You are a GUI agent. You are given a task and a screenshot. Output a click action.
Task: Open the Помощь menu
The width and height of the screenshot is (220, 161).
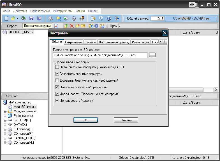(x=94, y=11)
